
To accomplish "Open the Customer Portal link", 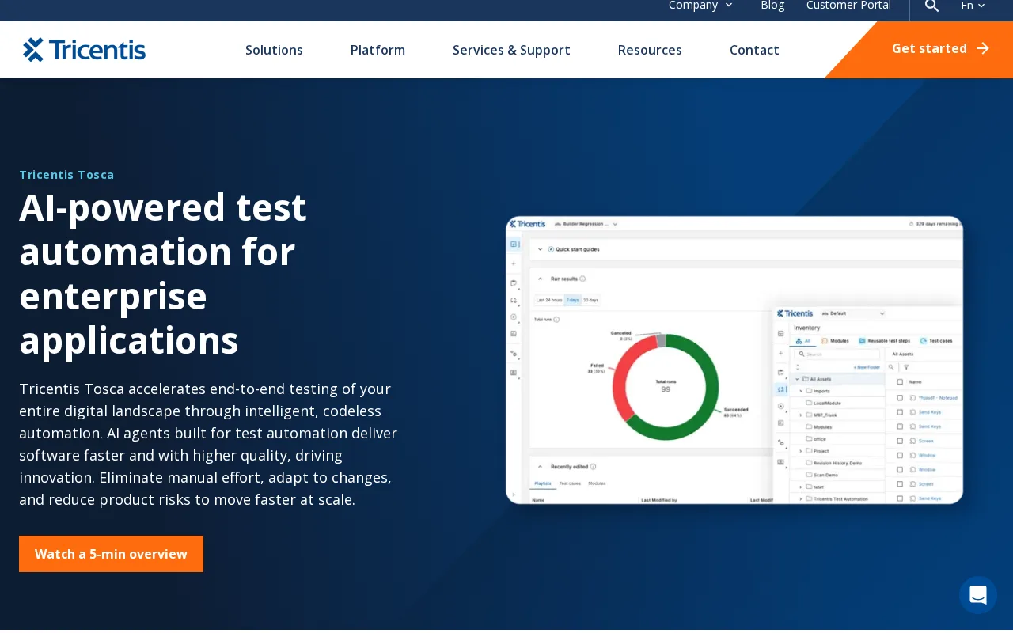I will tap(848, 6).
